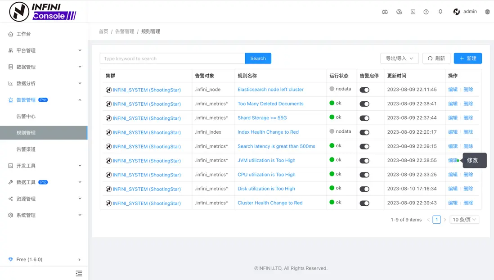Open the terminal console icon

coord(413,12)
